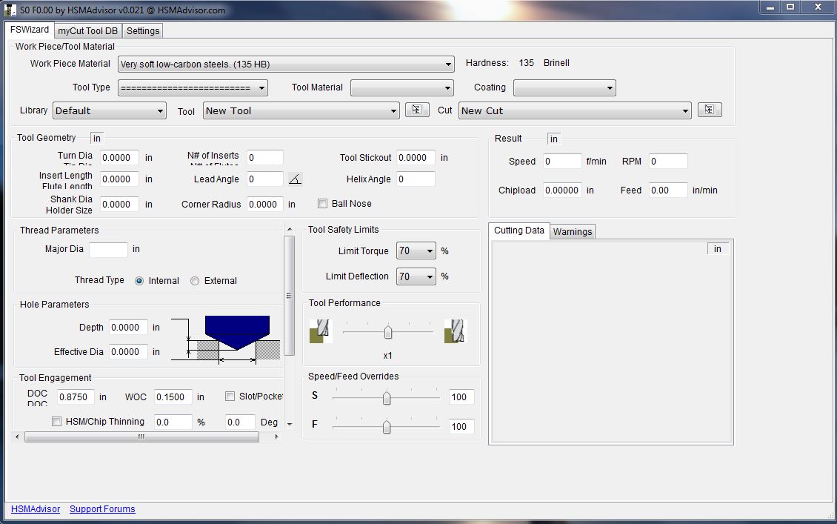The height and width of the screenshot is (524, 837).
Task: Tick the HSM/Chip Thinning checkbox
Action: point(57,422)
